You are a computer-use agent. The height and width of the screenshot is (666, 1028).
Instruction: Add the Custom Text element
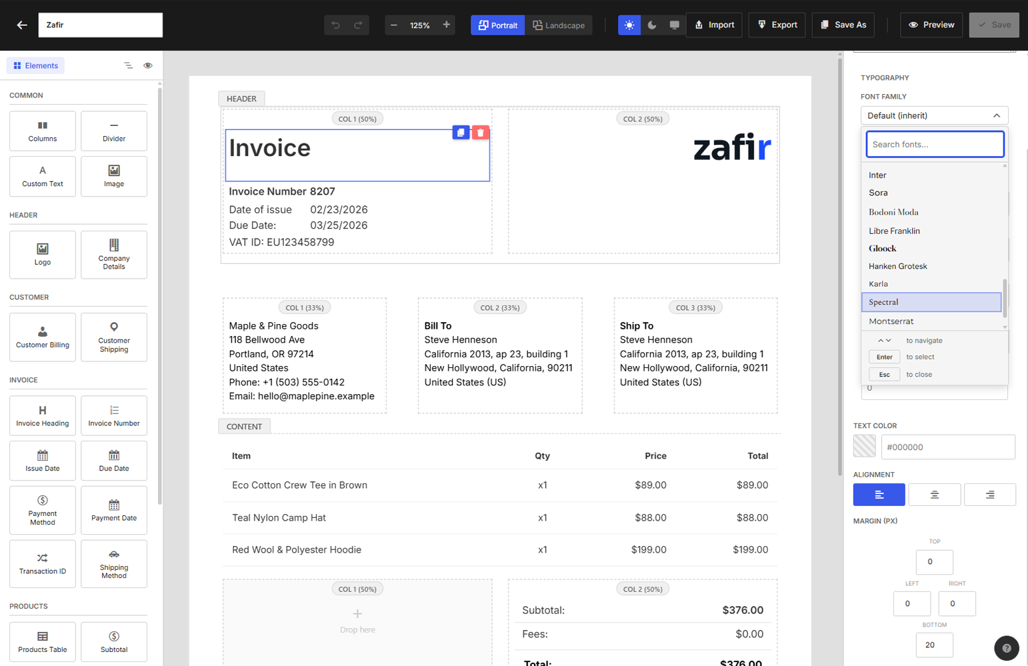click(43, 176)
